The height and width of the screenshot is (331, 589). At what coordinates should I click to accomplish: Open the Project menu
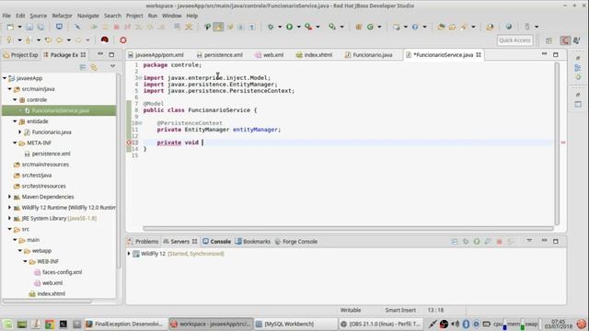pos(134,16)
